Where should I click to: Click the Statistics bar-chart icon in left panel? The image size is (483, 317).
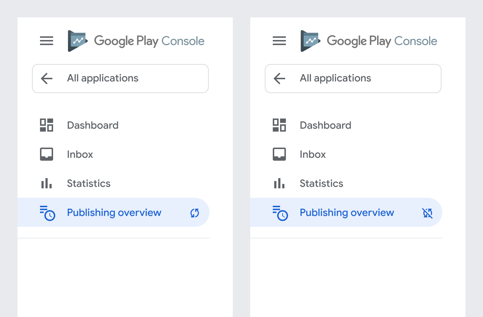[47, 183]
